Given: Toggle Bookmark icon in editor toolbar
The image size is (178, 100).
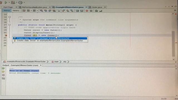Looking at the screenshot, I should pos(72,11).
